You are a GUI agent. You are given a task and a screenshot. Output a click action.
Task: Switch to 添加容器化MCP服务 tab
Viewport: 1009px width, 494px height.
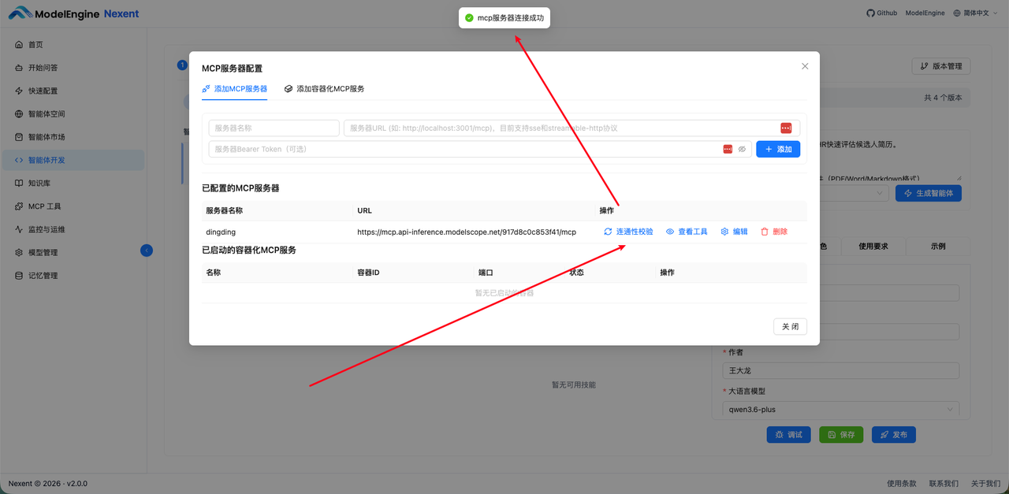[324, 89]
